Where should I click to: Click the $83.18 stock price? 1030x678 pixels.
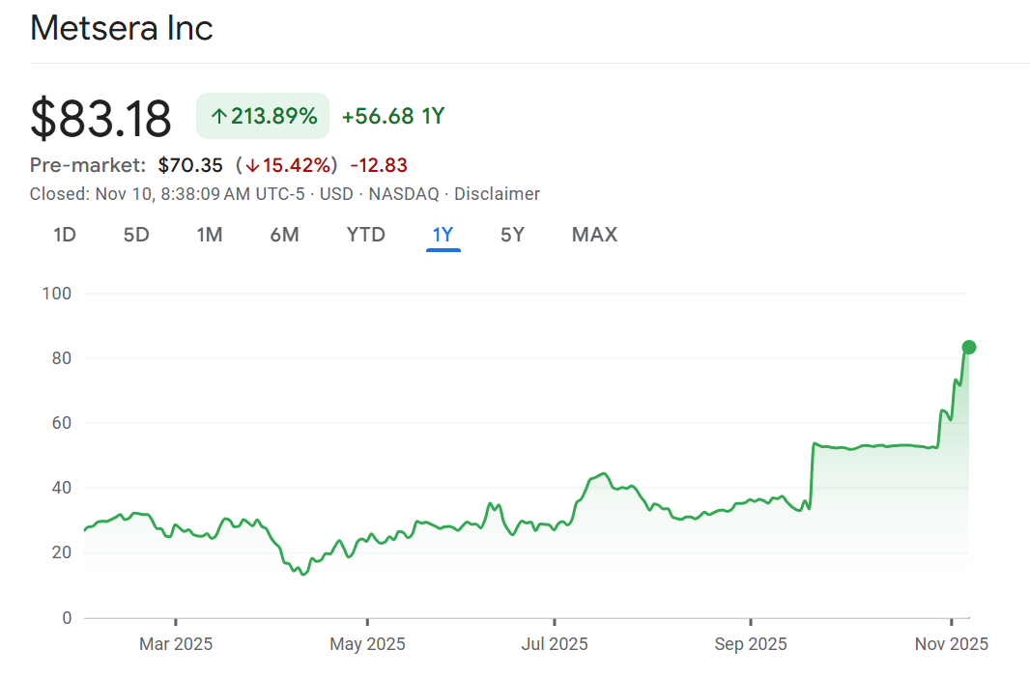pos(100,118)
